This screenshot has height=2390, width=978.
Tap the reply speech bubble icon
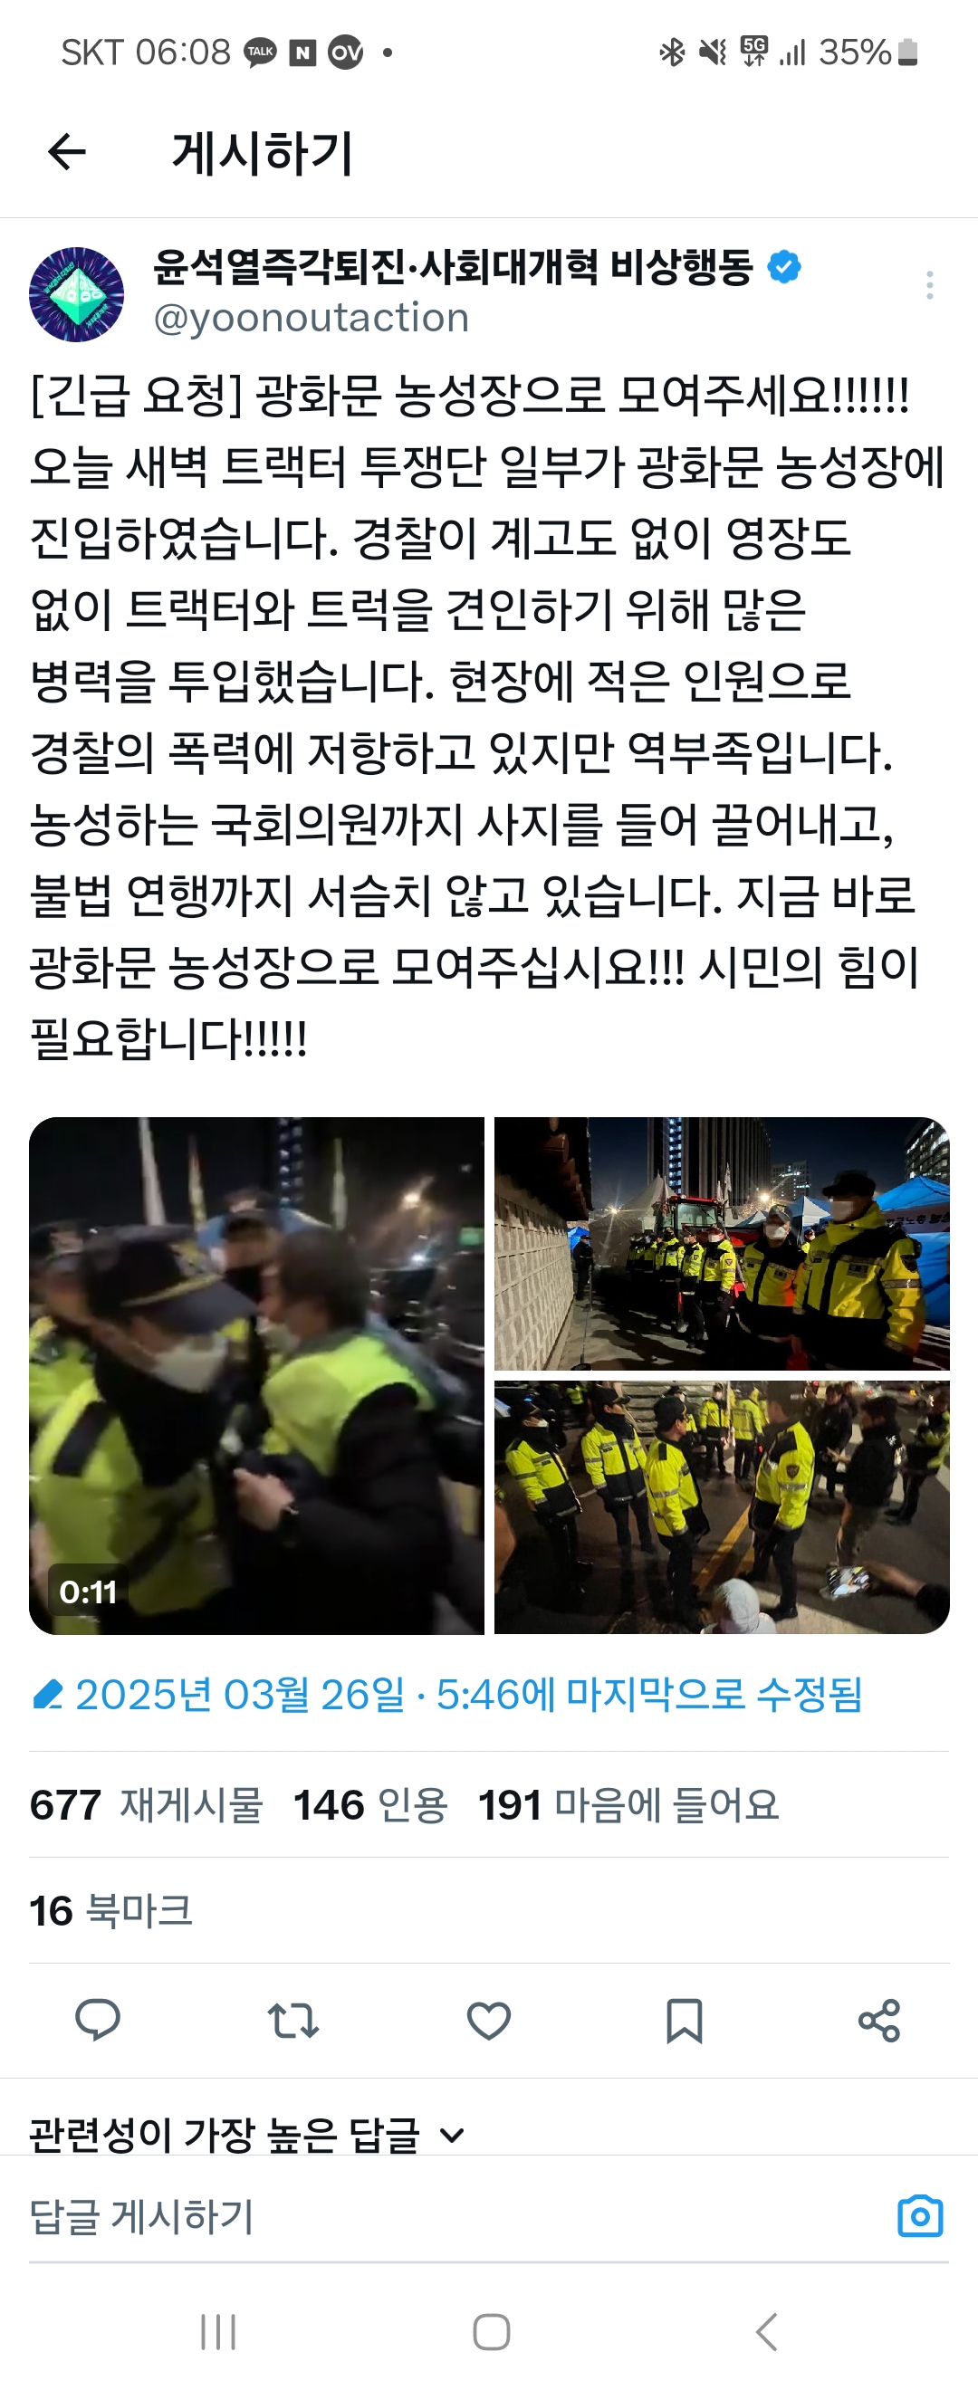click(98, 2020)
